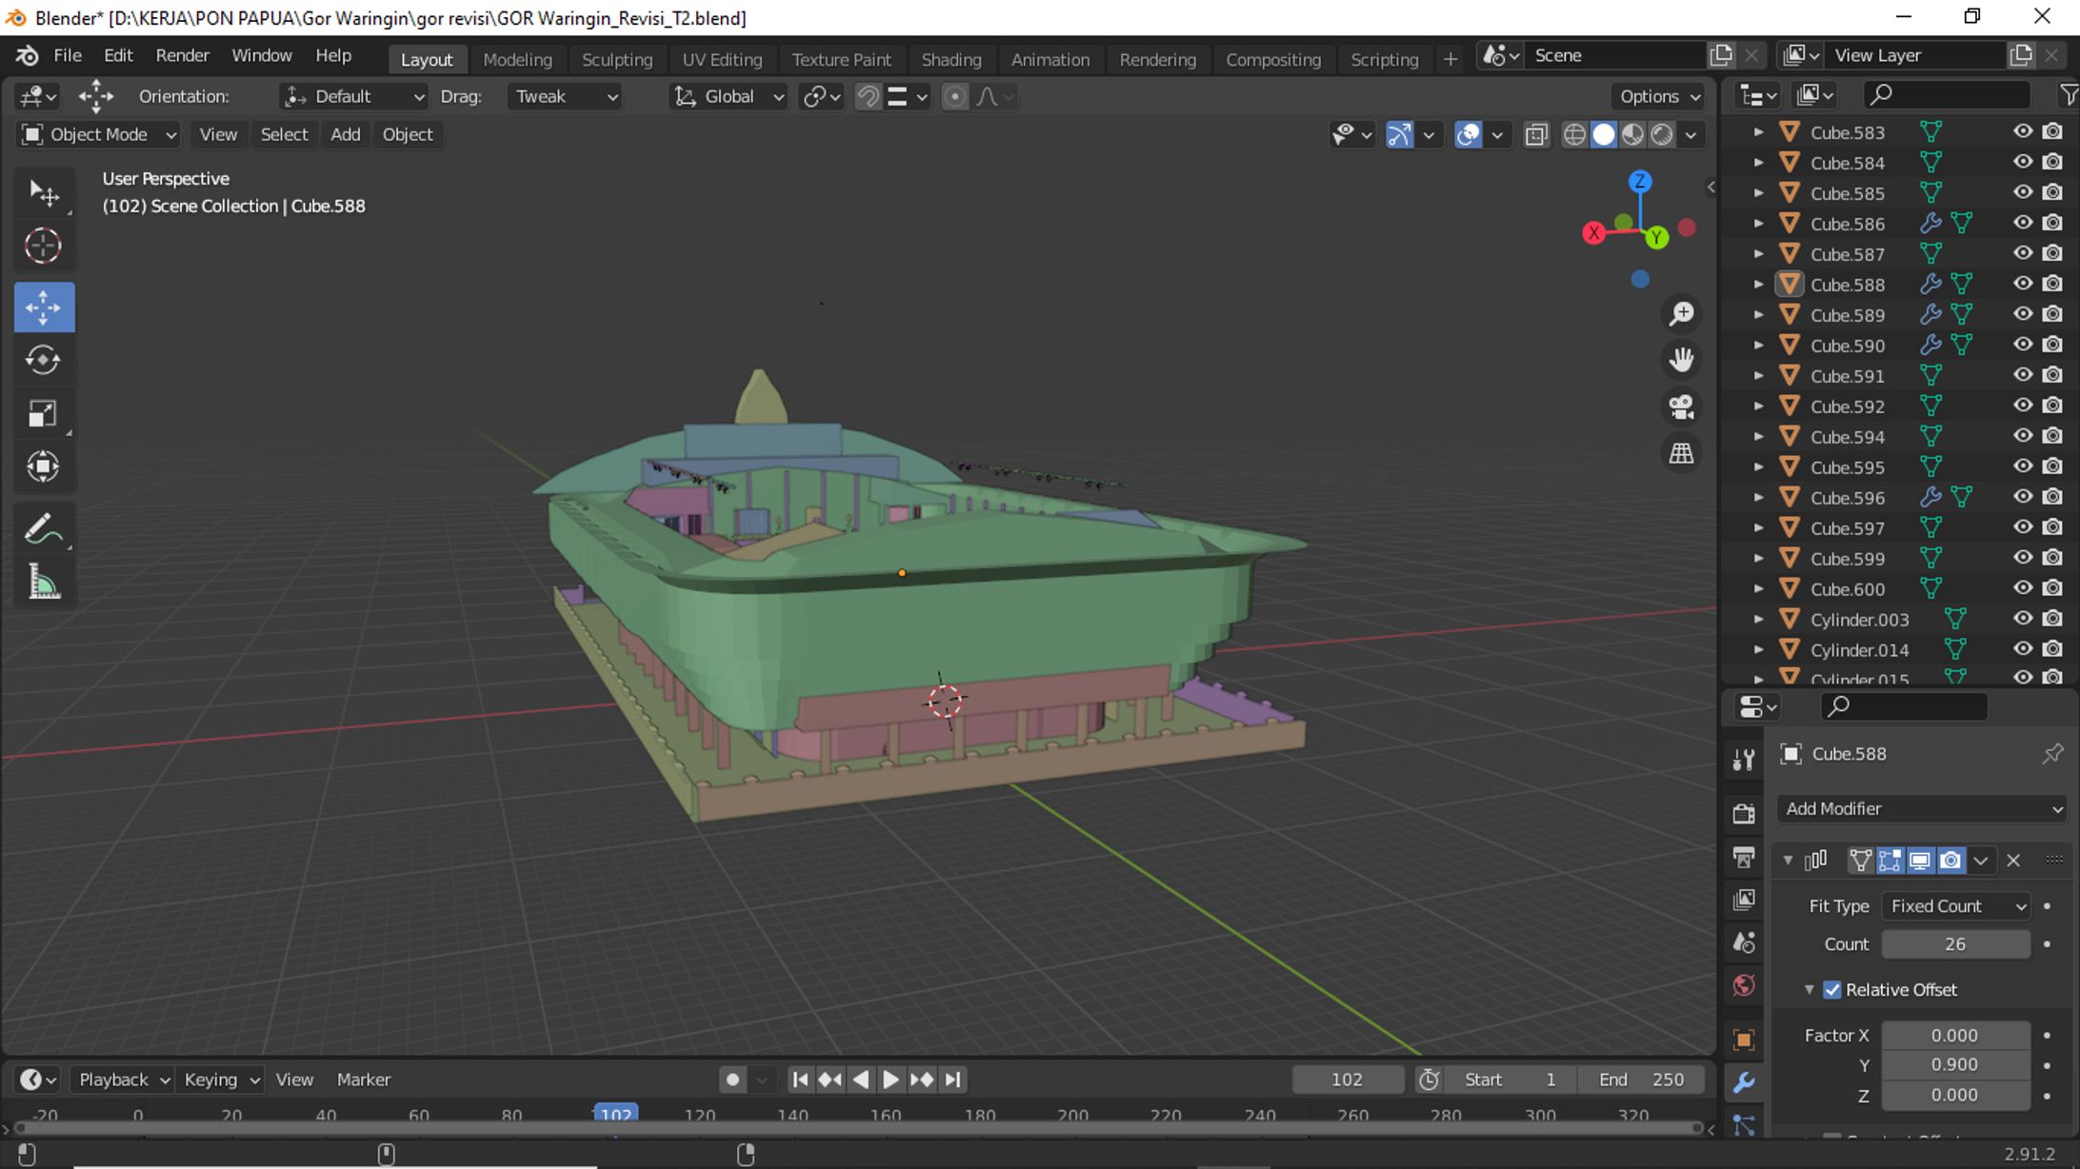
Task: Select the 3D Cursor tool
Action: (43, 246)
